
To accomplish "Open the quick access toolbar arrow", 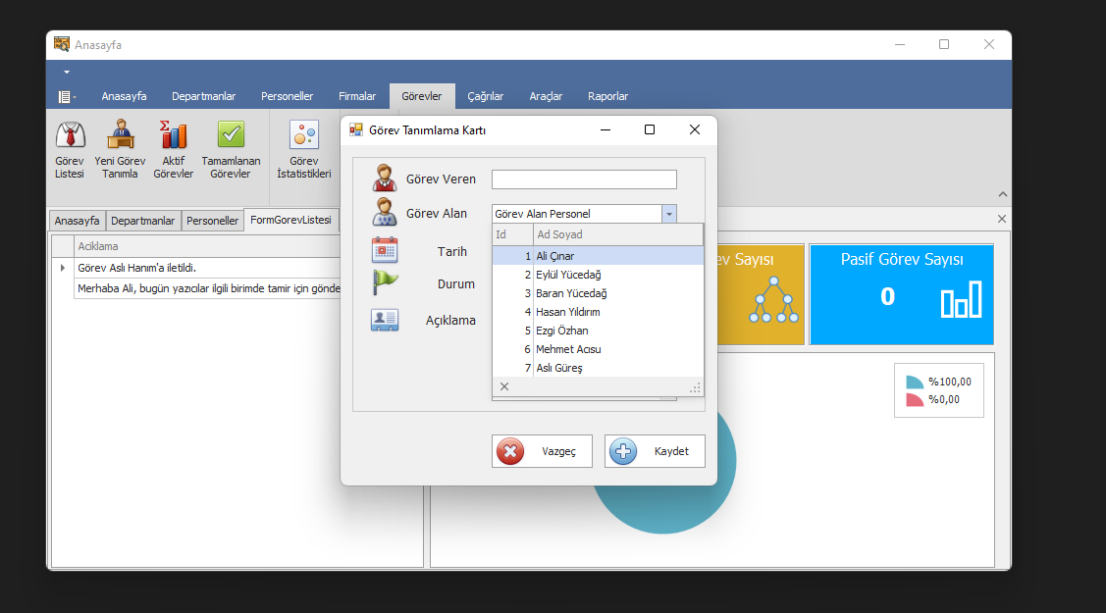I will [x=67, y=72].
